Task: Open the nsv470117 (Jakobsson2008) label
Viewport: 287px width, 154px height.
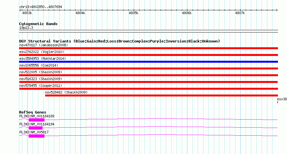Action: [x=44, y=45]
